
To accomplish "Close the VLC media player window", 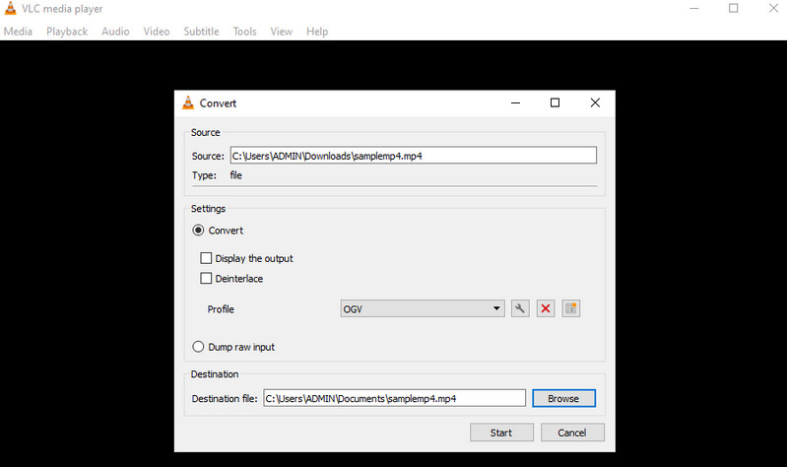I will click(x=773, y=8).
